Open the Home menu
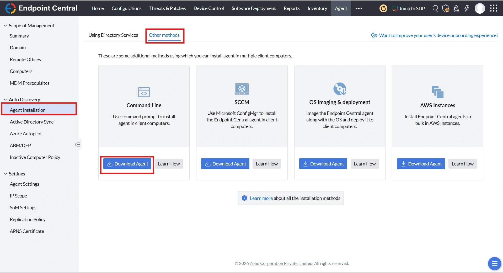The image size is (503, 273). coord(98,8)
